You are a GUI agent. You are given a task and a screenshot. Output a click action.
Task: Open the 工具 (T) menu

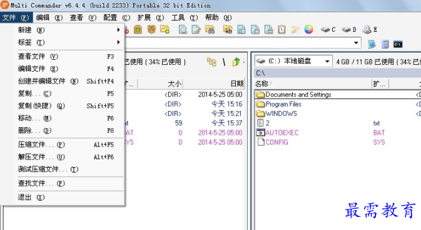[x=185, y=17]
